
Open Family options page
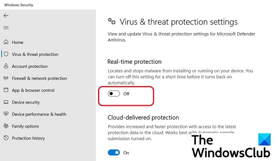click(x=25, y=126)
